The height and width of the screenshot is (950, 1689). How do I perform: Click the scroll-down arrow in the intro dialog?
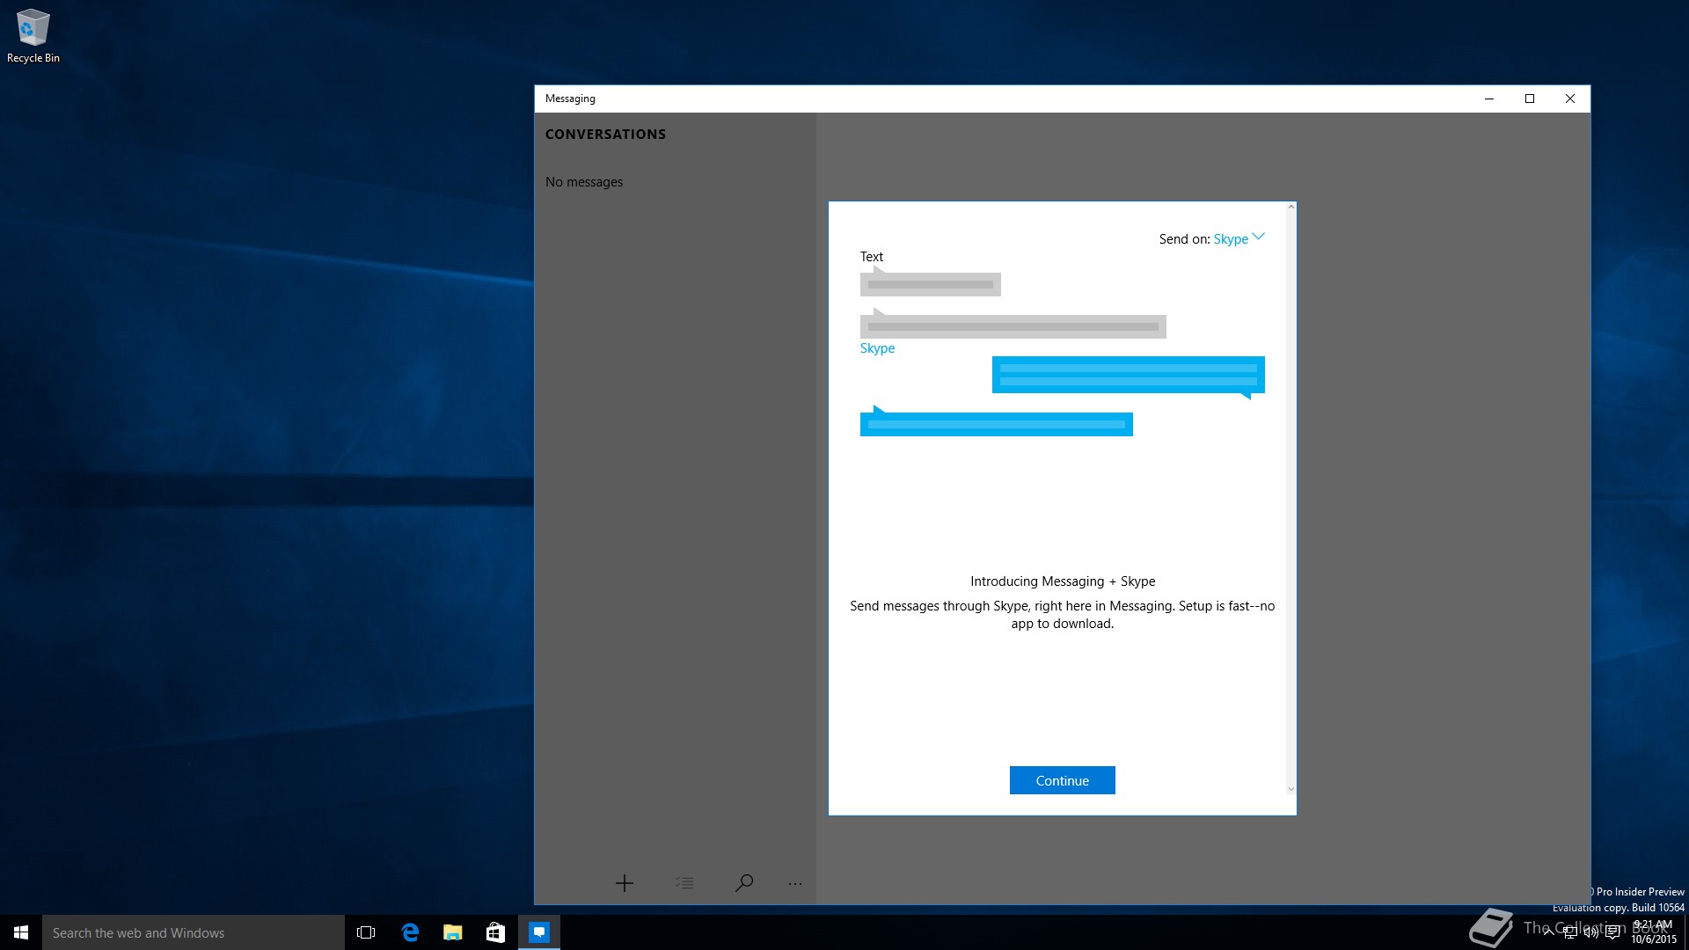1291,789
